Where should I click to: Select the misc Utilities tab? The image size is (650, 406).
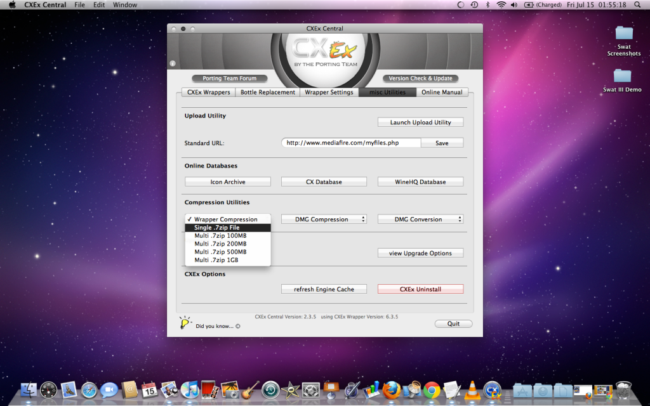click(x=388, y=93)
